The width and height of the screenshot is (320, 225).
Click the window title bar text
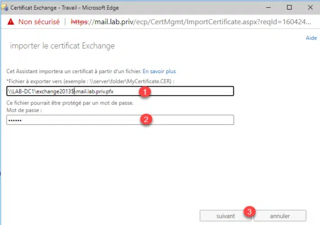point(65,8)
